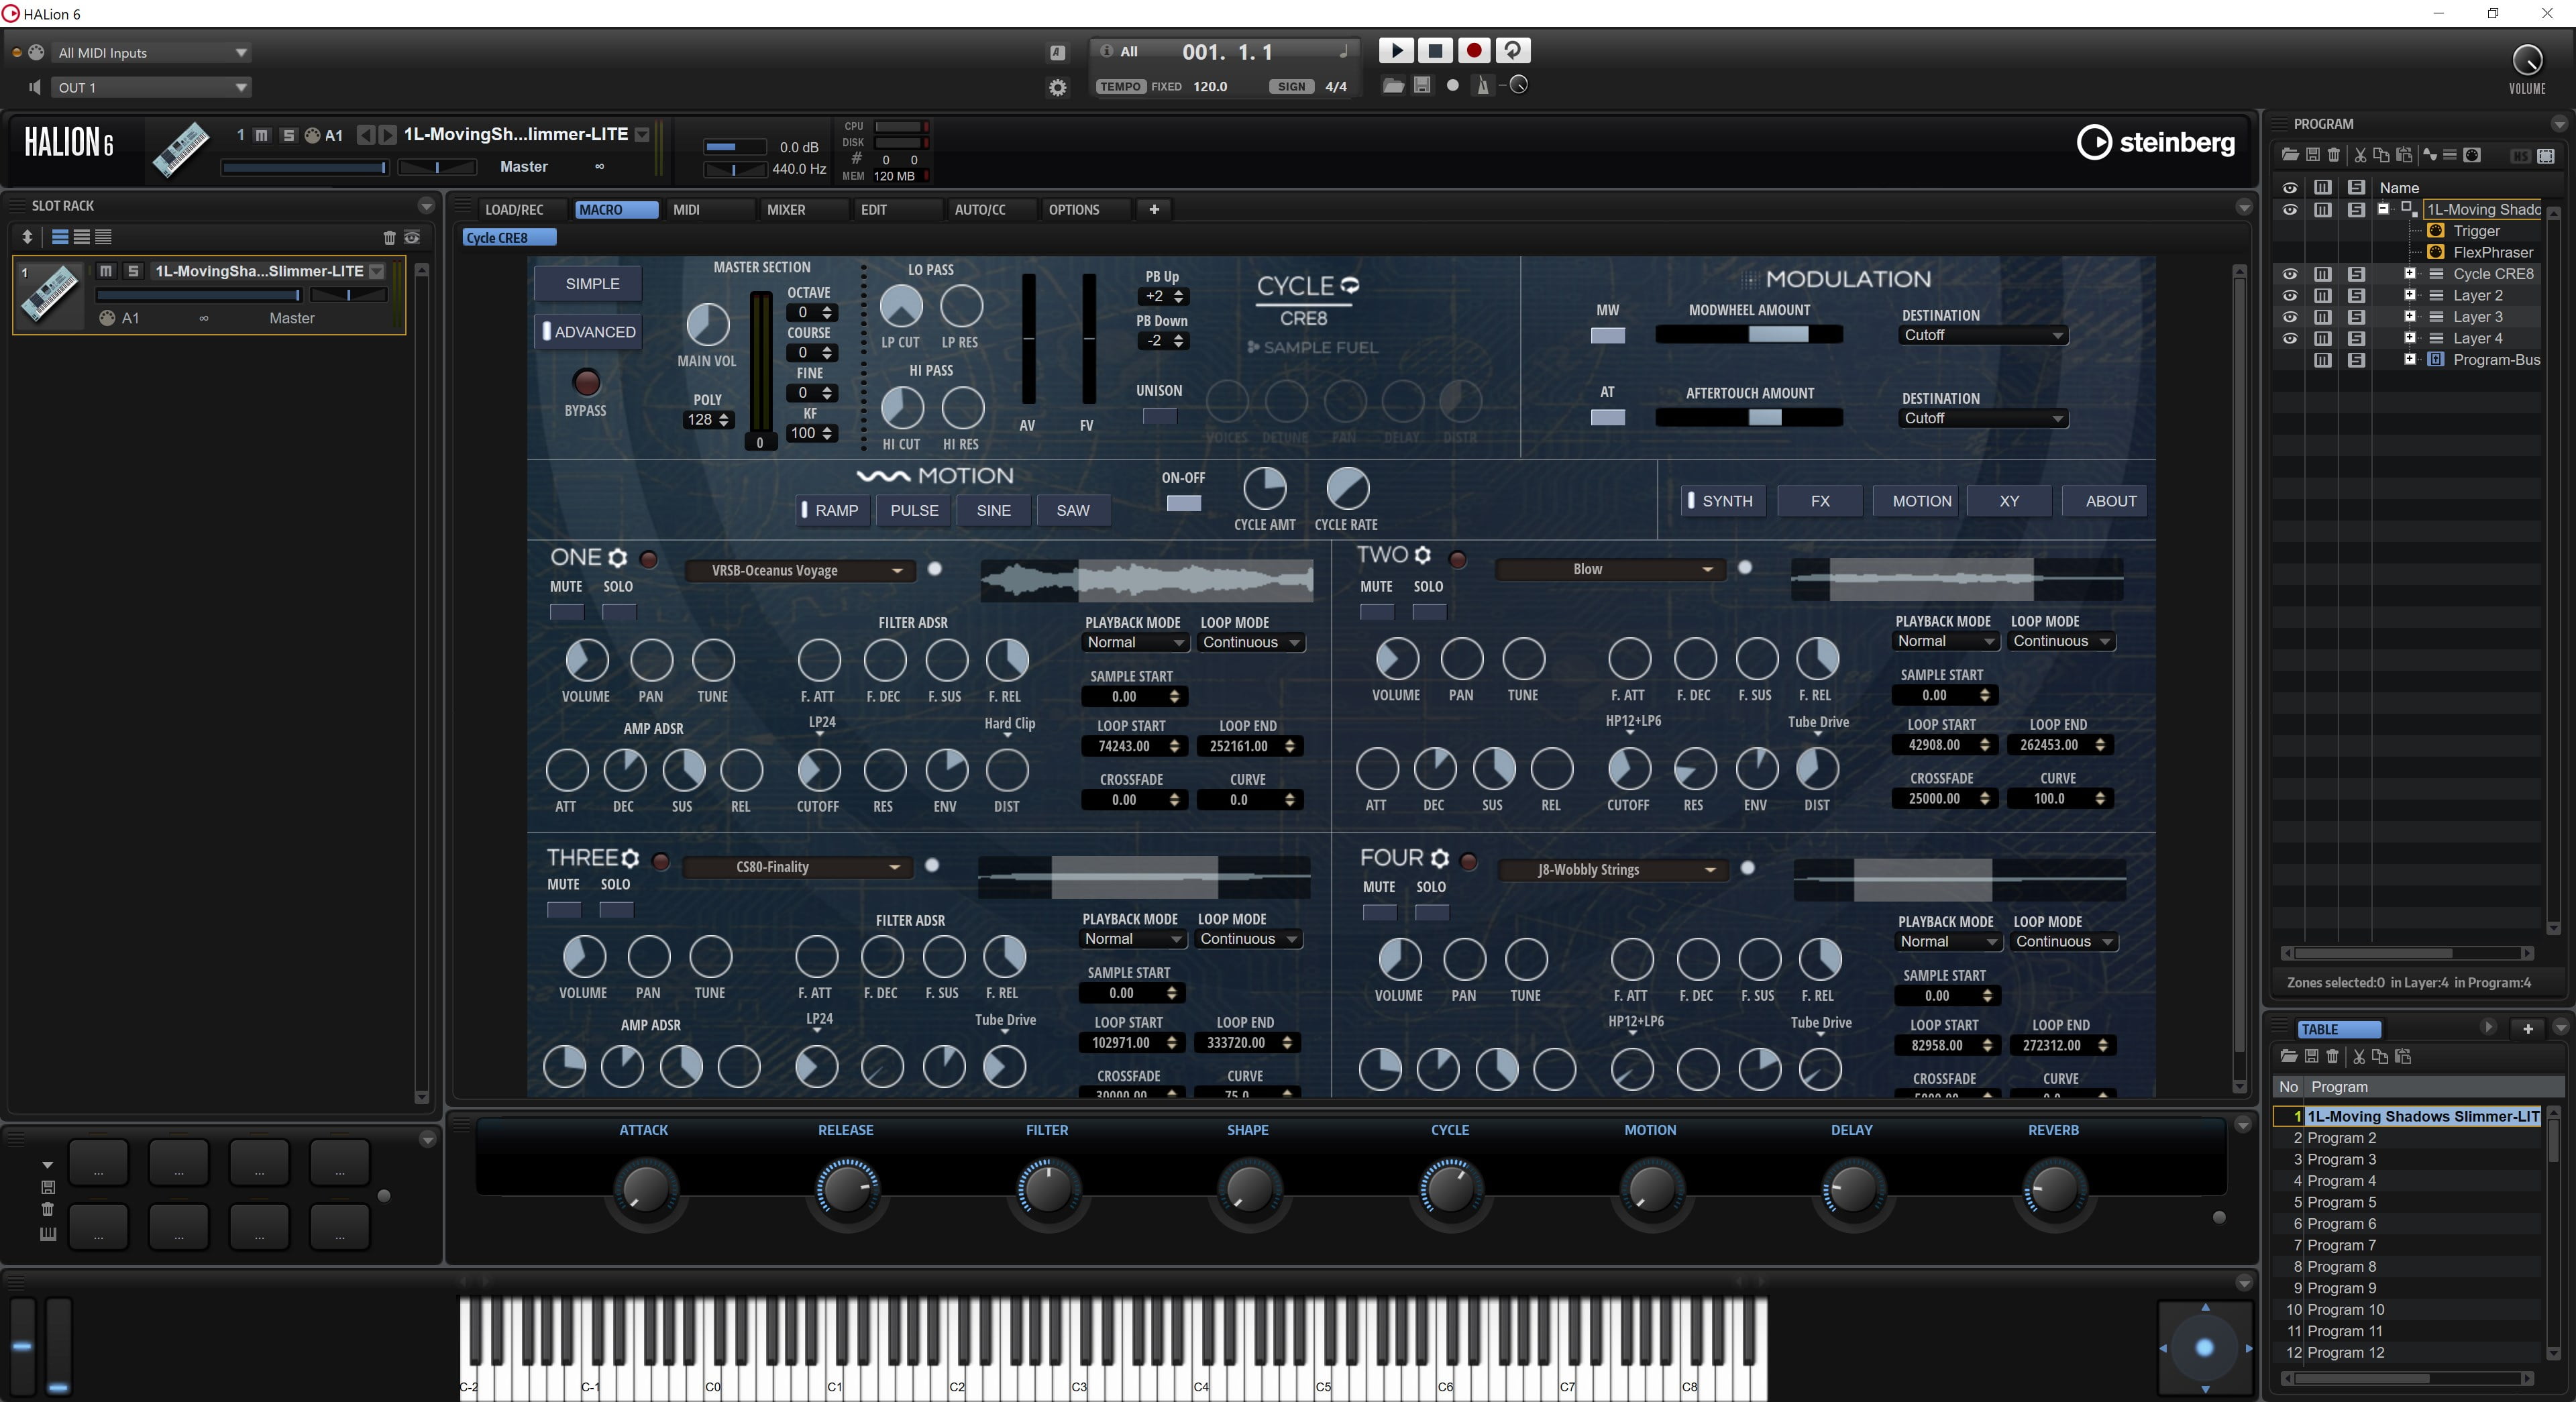Viewport: 2576px width, 1402px height.
Task: Open the ABOUT page button
Action: (2105, 501)
